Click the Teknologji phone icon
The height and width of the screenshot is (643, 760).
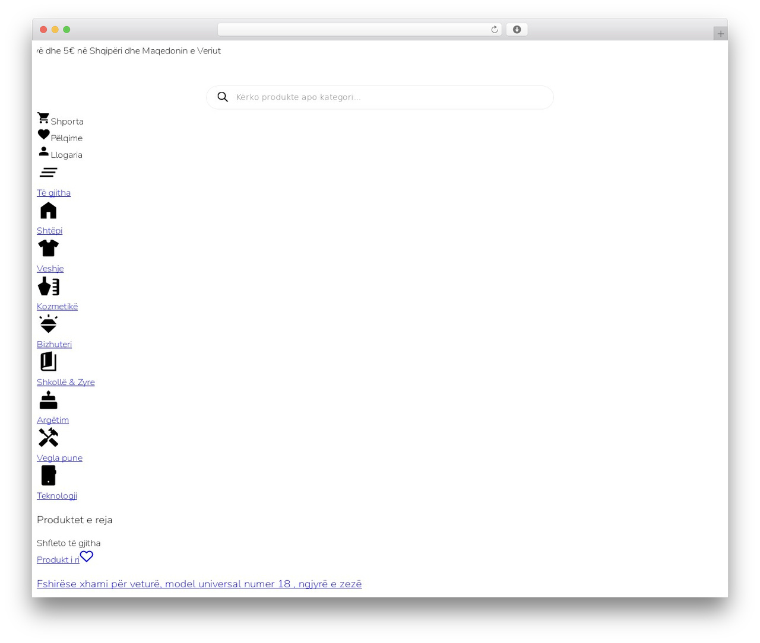click(48, 476)
